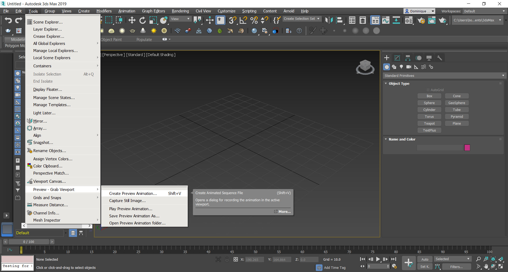This screenshot has height=272, width=508.
Task: Toggle the Percent Snap icon
Action: (x=254, y=20)
